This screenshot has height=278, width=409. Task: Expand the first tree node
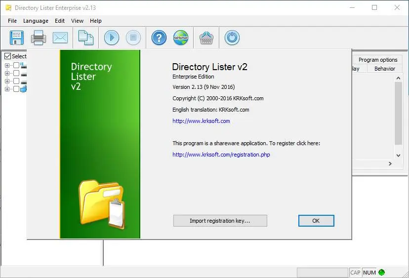pos(7,66)
